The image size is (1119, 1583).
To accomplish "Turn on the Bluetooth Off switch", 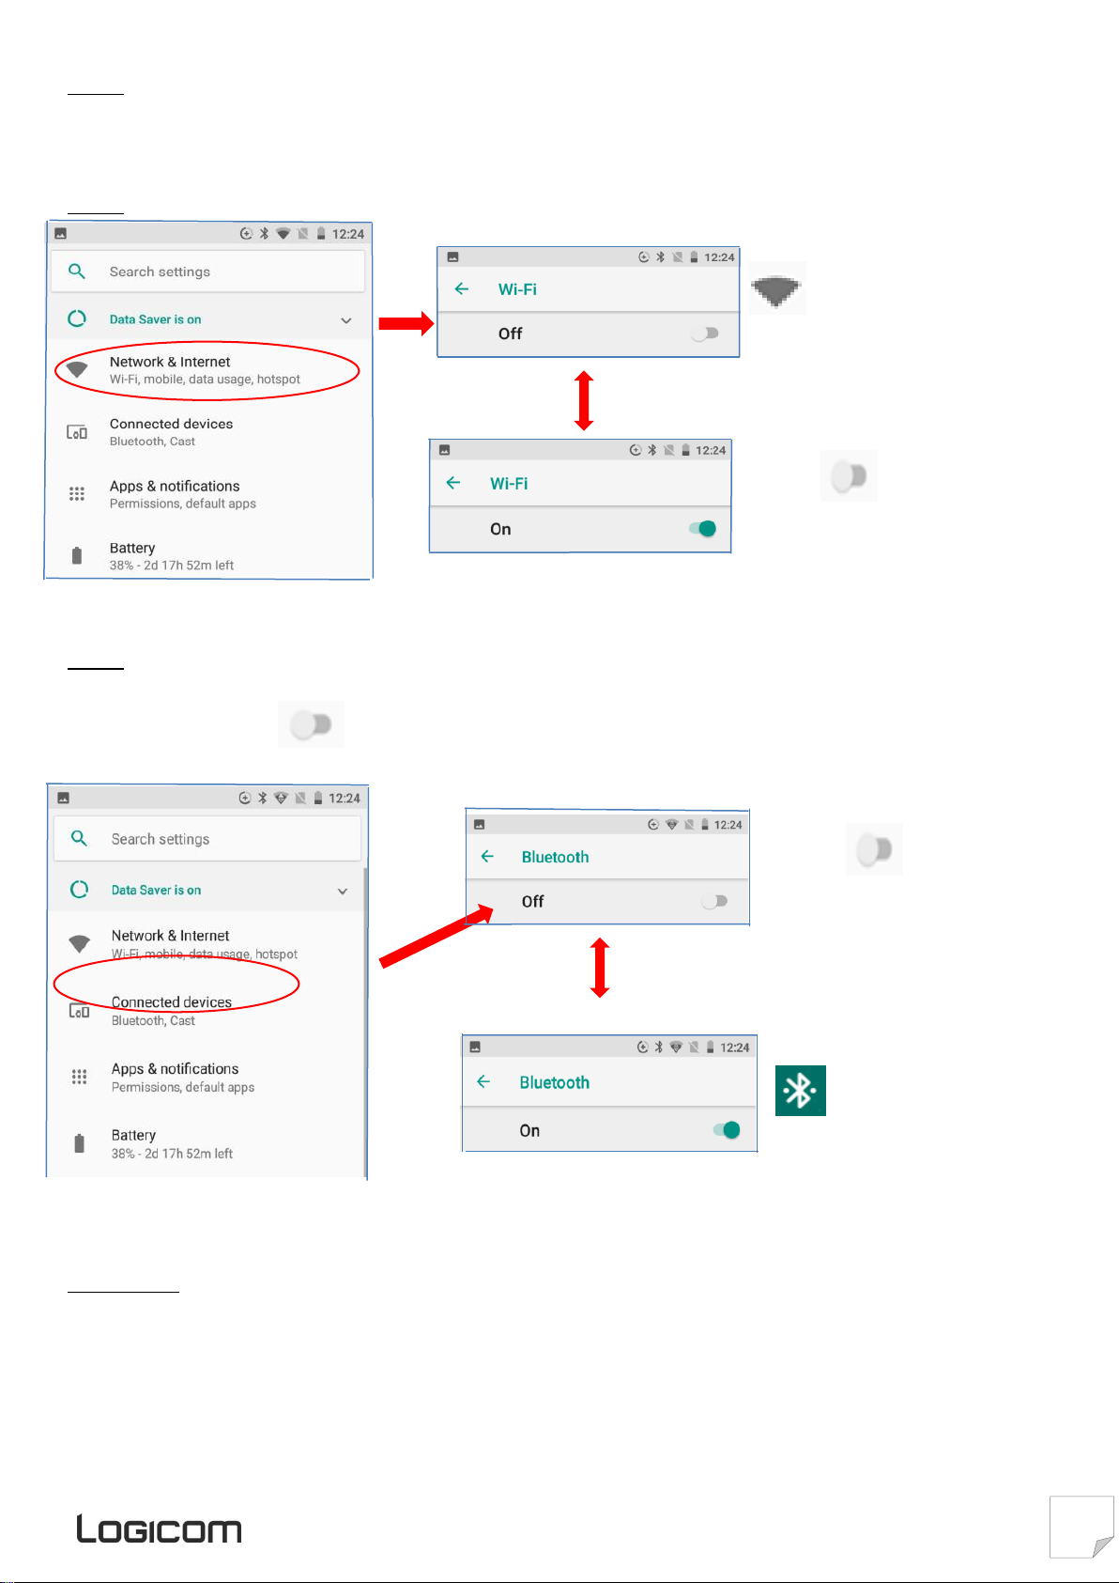I will tap(714, 901).
